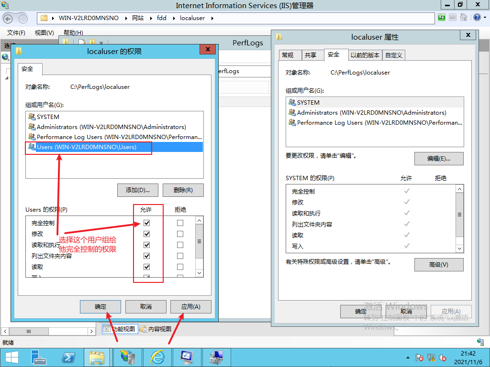The height and width of the screenshot is (367, 490).
Task: Click the SYSTEM permissions scrollbar thumb
Action: click(x=459, y=215)
